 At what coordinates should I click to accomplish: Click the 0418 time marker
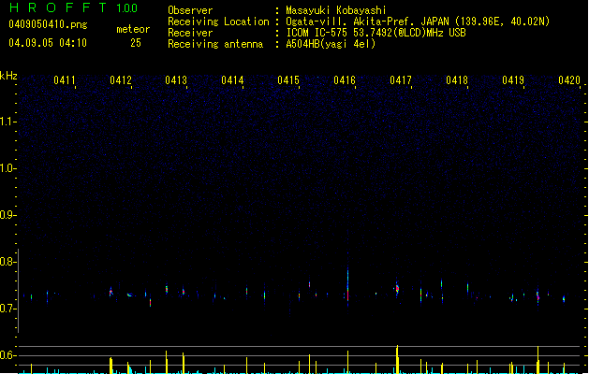click(x=457, y=79)
